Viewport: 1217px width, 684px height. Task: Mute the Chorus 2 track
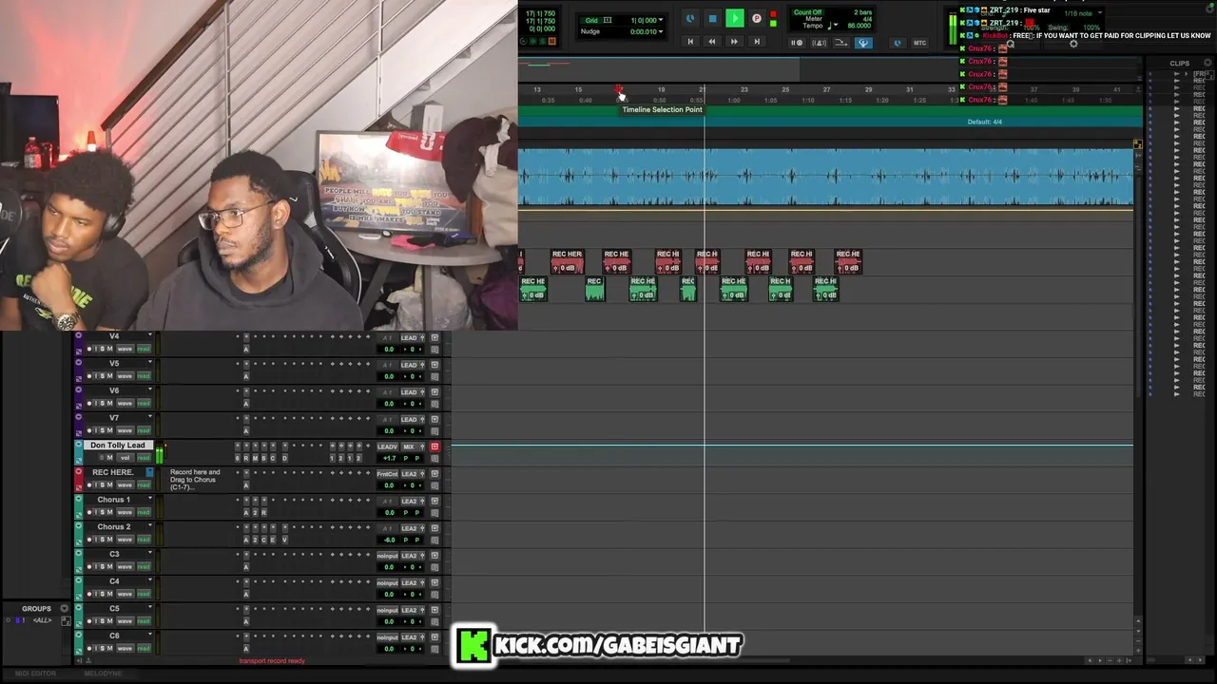pos(109,540)
